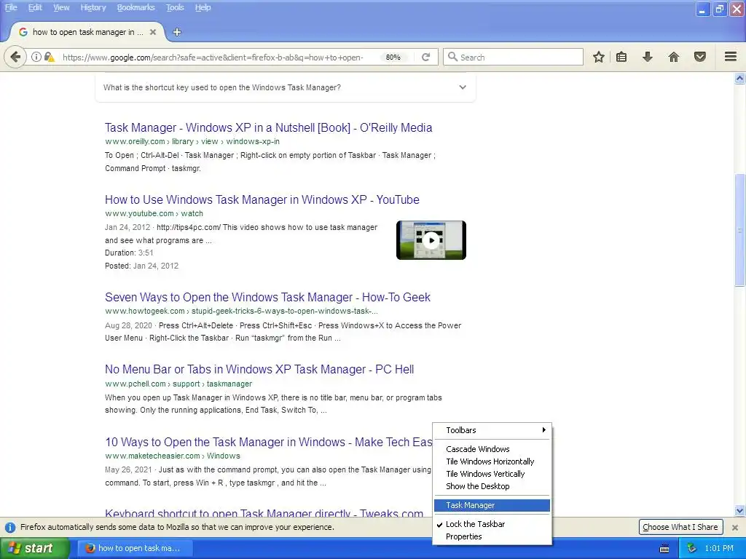This screenshot has width=746, height=559.
Task: Open the Bookmarks menu
Action: tap(136, 7)
